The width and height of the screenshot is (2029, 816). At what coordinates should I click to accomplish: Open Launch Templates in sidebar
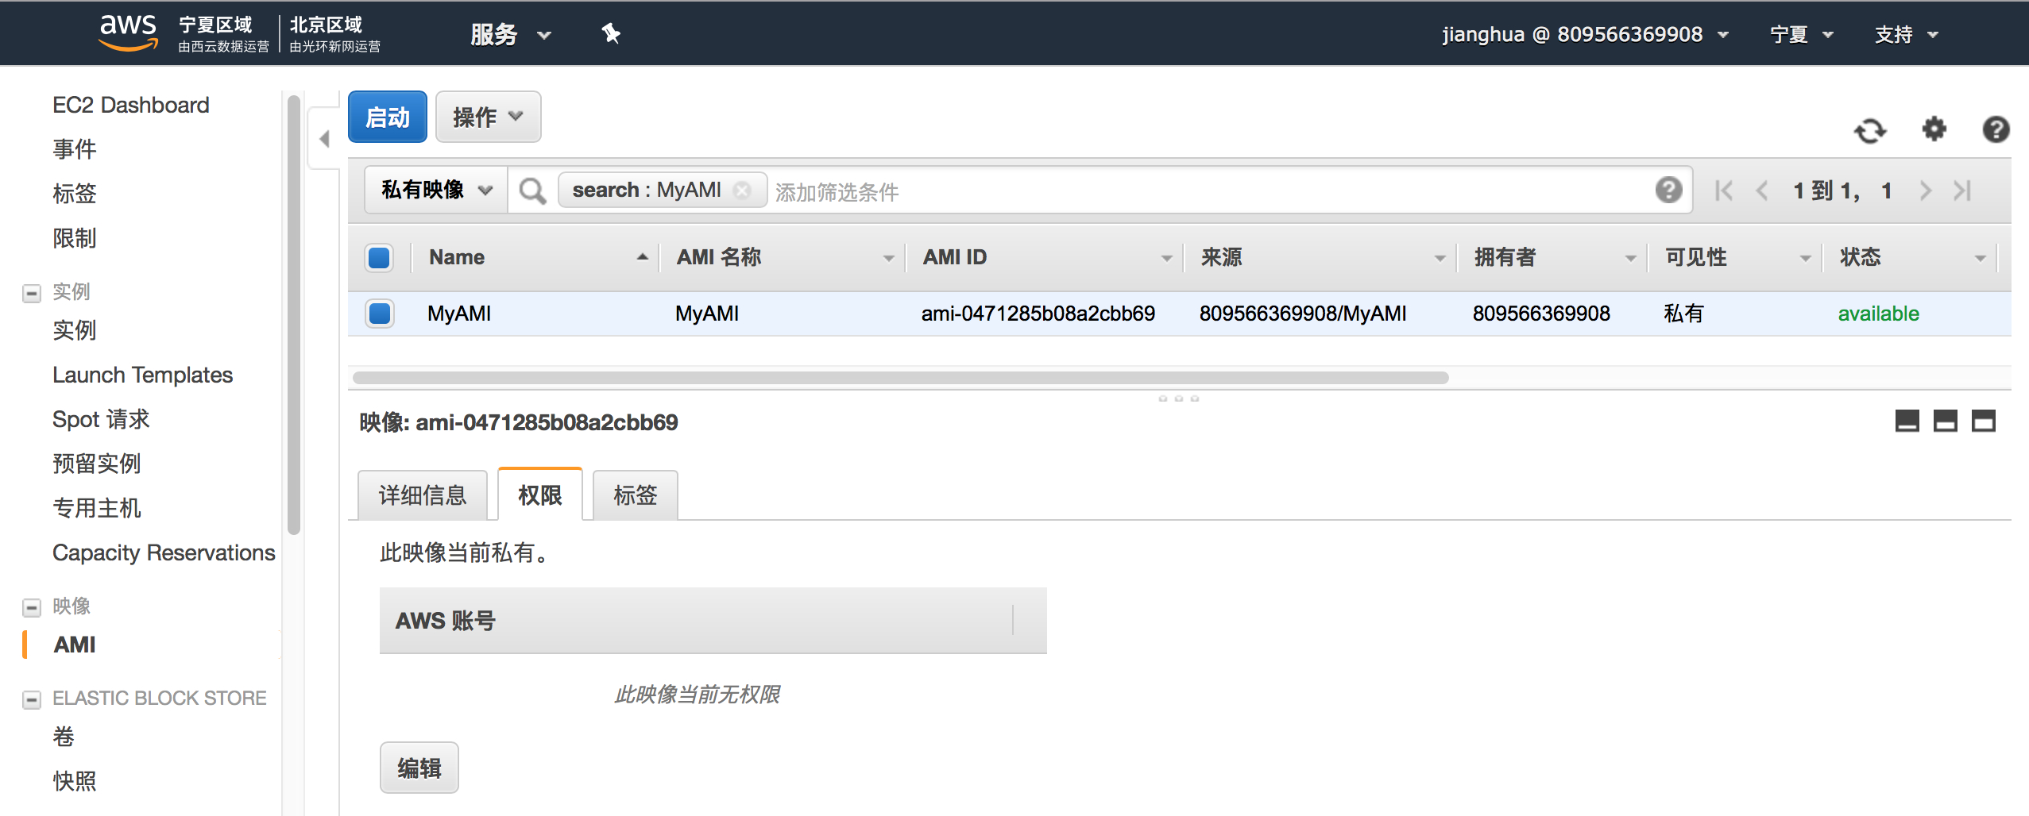[x=143, y=375]
